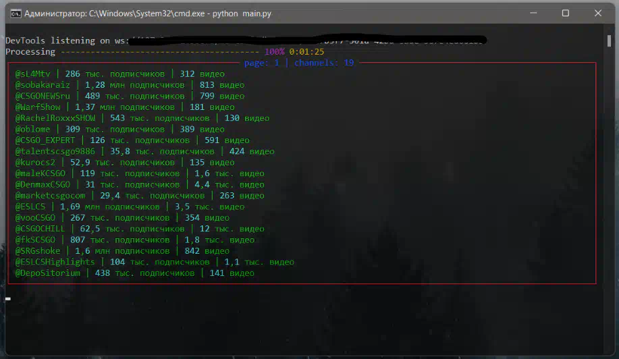Click '591 видео' on CSGO_EXPERT row
Viewport: 619px width, 359px height.
(227, 140)
